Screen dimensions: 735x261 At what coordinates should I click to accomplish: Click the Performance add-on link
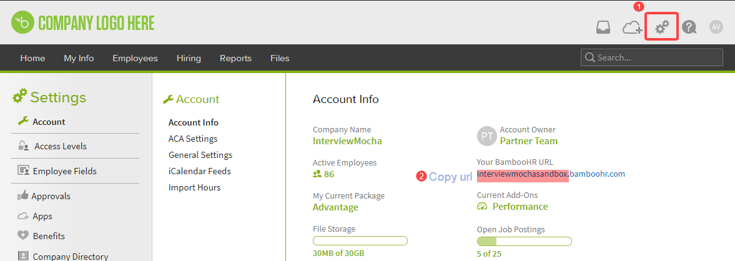(x=520, y=207)
